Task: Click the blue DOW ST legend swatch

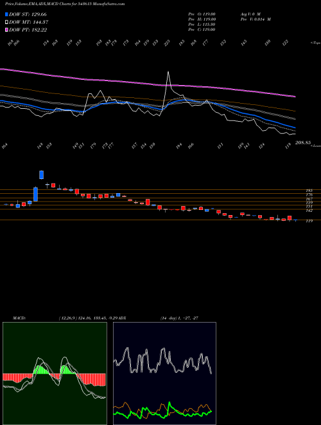Action: (x=7, y=14)
